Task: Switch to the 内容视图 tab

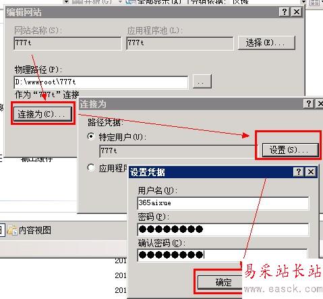Action: tap(29, 230)
